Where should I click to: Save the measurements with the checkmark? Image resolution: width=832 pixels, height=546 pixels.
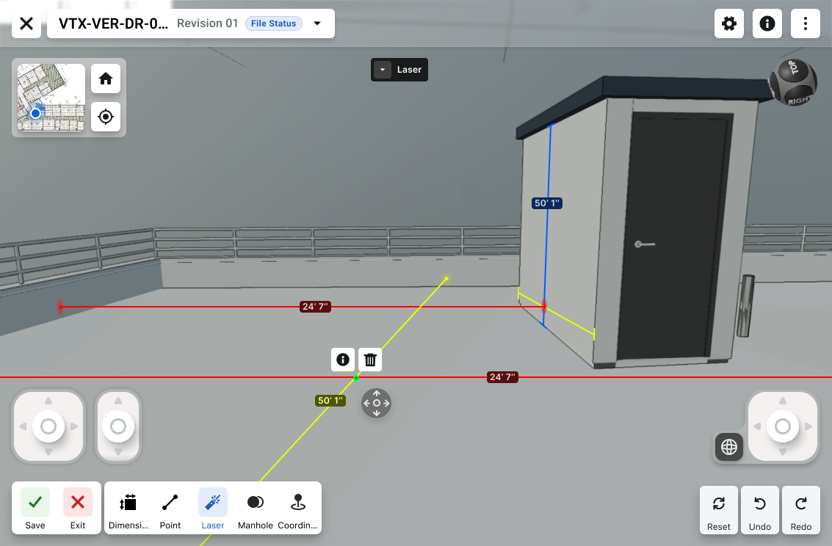coord(35,509)
